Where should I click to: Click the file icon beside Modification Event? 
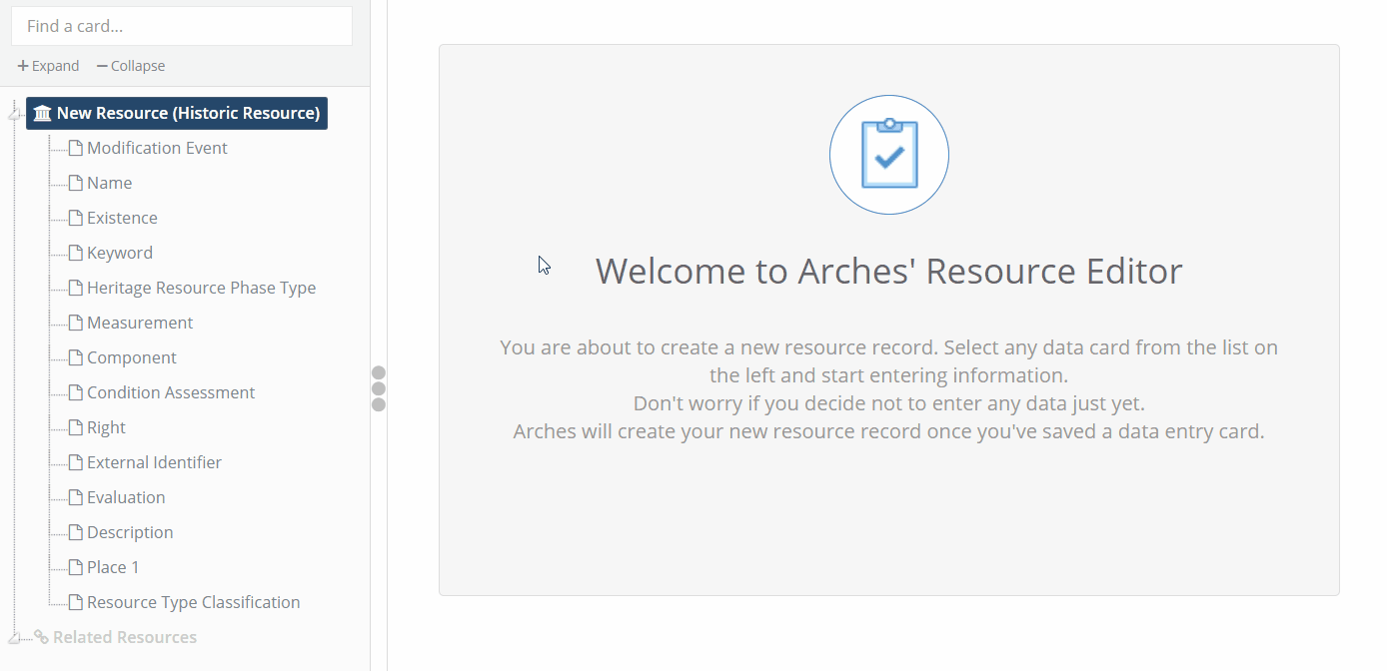coord(75,149)
